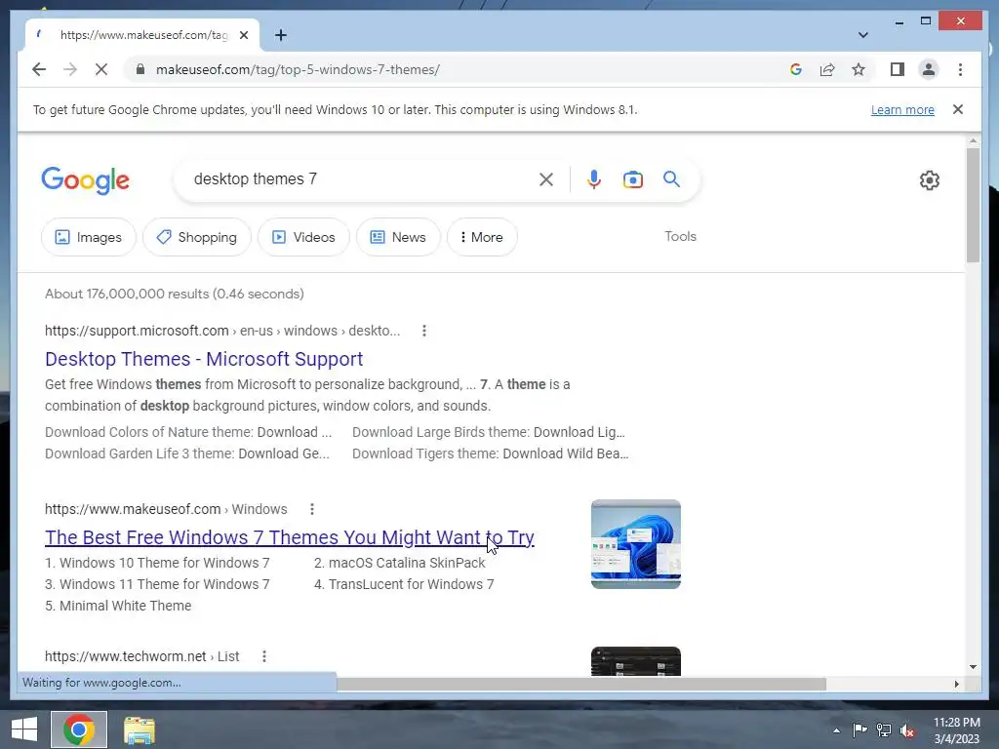This screenshot has width=999, height=749.
Task: Open the Learn more link
Action: 902,109
